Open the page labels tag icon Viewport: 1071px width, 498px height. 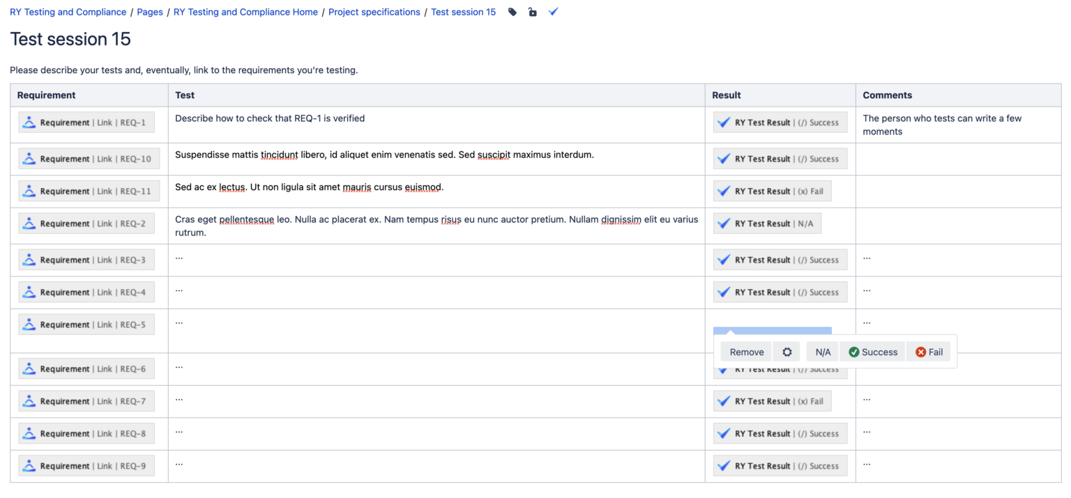[512, 12]
